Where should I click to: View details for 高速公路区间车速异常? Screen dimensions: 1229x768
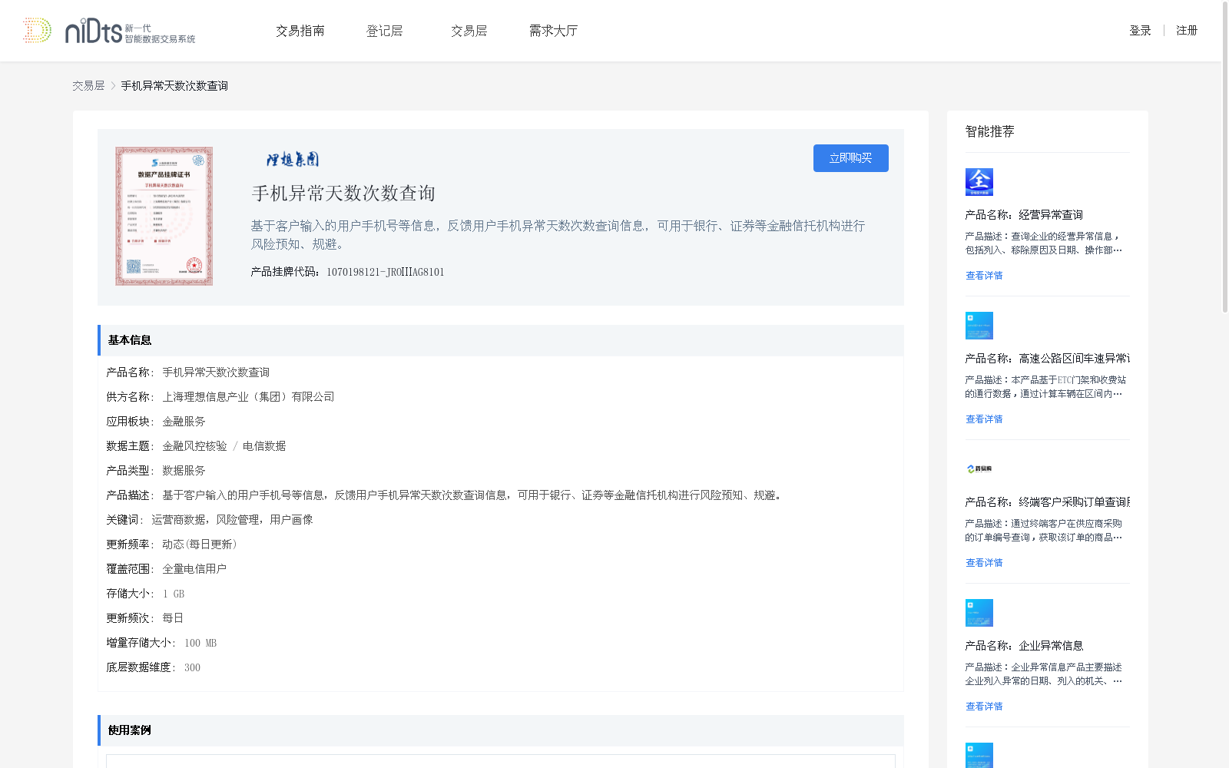click(984, 419)
